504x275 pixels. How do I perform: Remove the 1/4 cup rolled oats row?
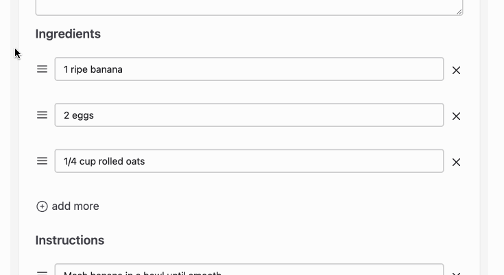click(x=456, y=162)
